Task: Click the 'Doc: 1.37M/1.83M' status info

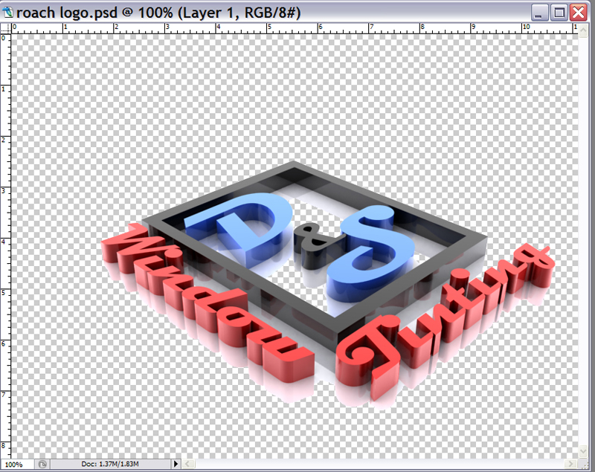Action: click(110, 464)
